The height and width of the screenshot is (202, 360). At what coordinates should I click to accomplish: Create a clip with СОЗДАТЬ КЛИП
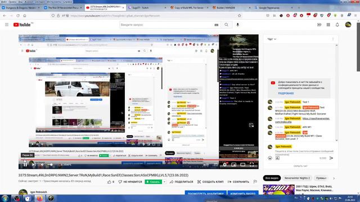(x=210, y=182)
